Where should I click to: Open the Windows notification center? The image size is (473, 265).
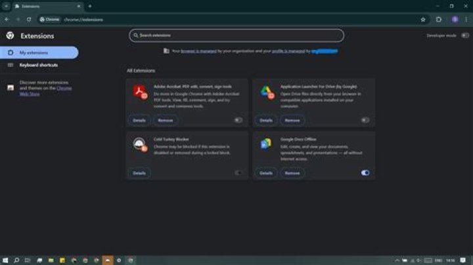click(463, 260)
